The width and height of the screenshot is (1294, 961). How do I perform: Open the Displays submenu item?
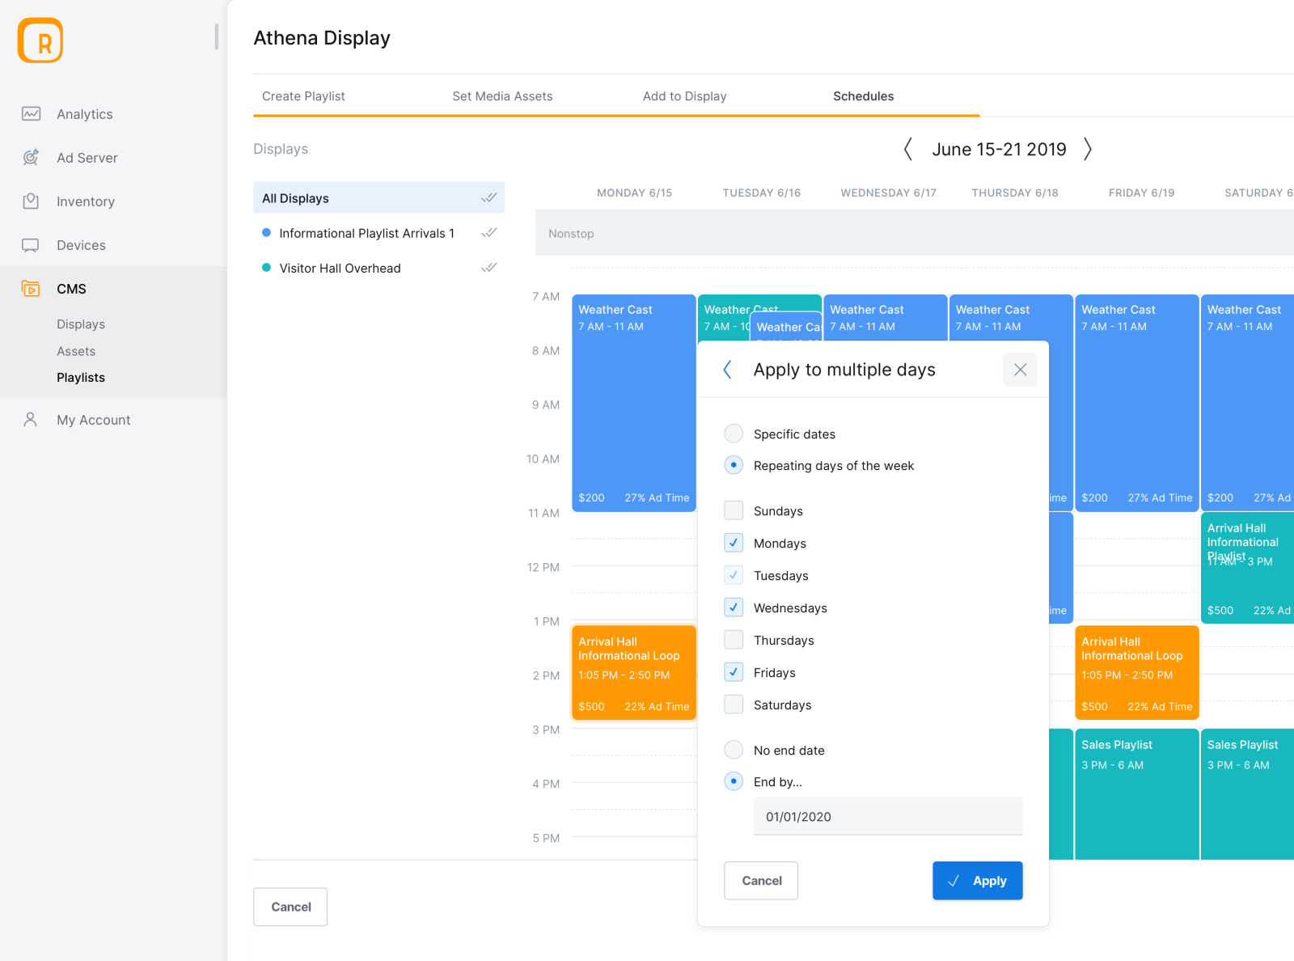[81, 324]
